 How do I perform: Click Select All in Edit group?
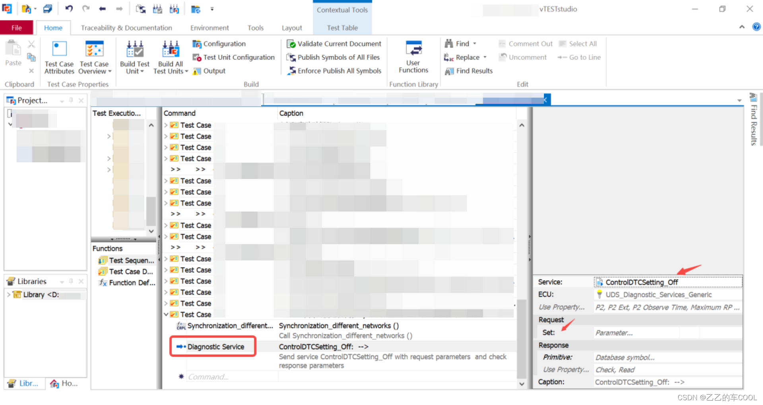[x=578, y=44]
